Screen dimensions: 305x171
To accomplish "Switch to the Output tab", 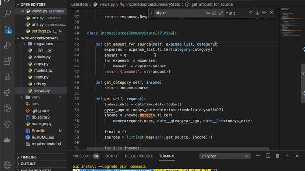I will click(112, 156).
